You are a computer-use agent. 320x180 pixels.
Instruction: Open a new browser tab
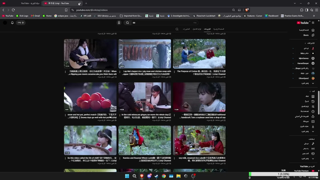click(x=86, y=3)
